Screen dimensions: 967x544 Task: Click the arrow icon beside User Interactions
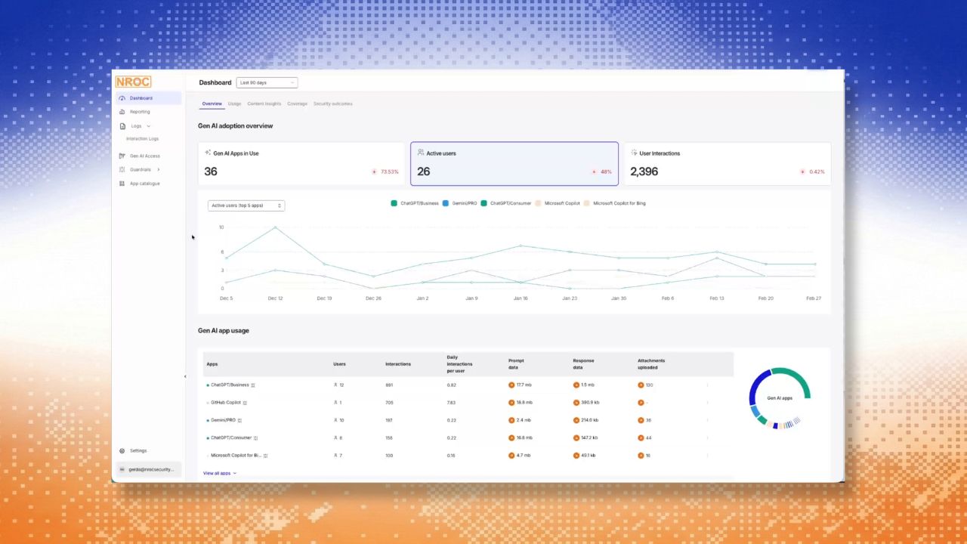click(634, 153)
